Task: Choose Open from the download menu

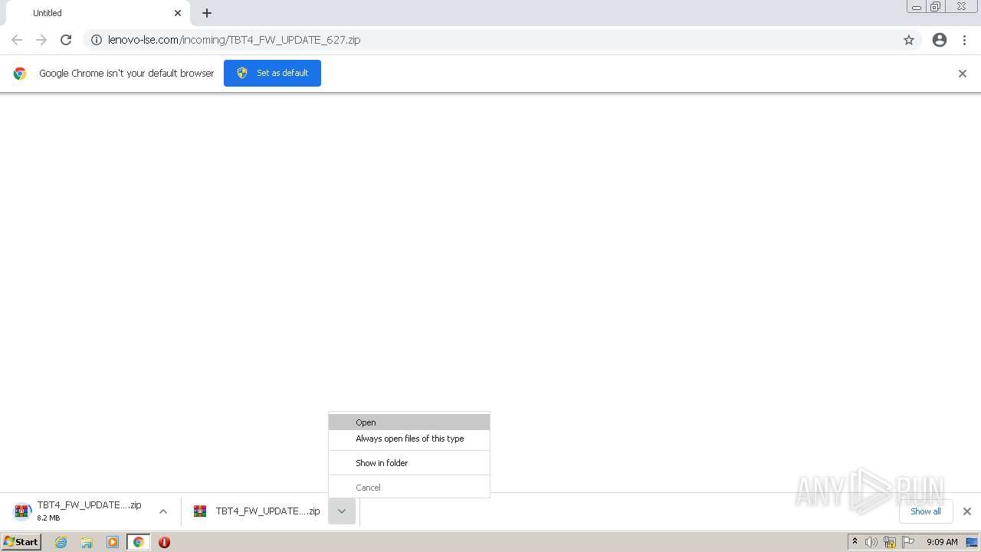Action: tap(409, 422)
